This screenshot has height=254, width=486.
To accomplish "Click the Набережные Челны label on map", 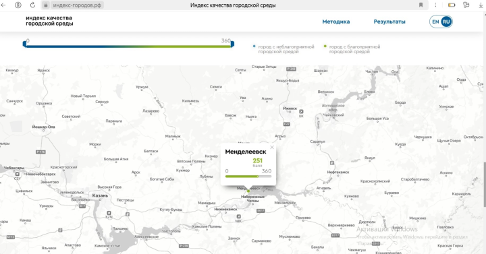I will click(252, 199).
